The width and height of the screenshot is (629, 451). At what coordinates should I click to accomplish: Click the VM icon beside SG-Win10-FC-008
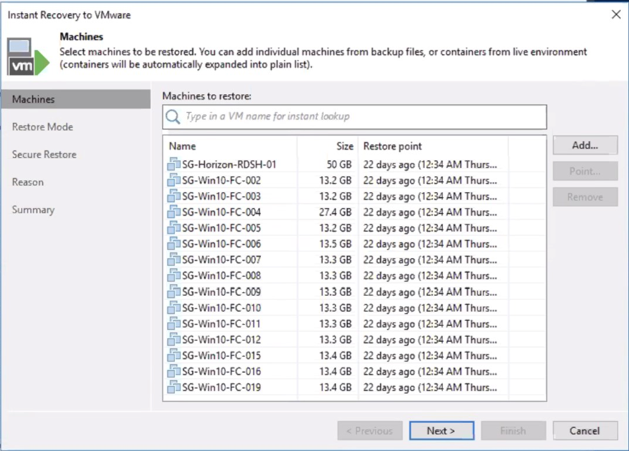point(174,275)
